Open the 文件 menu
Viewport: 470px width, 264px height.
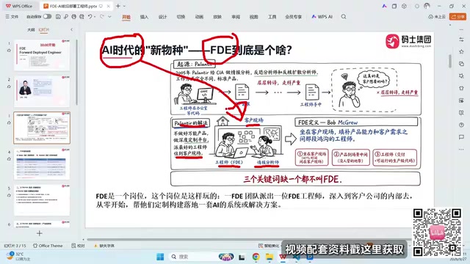pyautogui.click(x=12, y=17)
